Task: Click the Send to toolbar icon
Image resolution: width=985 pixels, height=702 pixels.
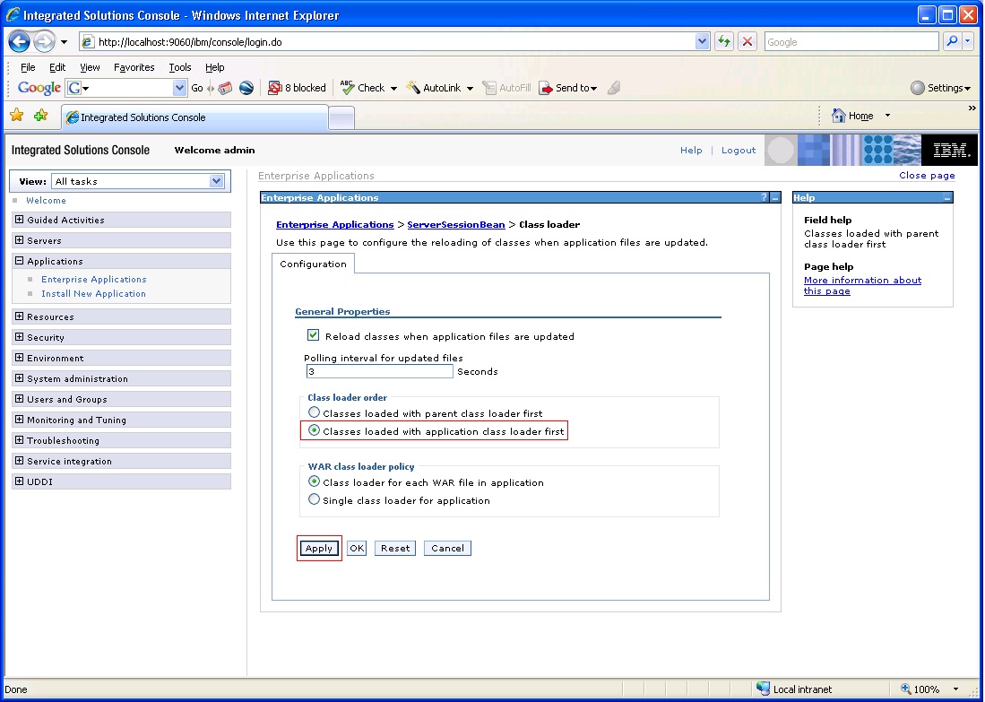Action: (x=546, y=88)
